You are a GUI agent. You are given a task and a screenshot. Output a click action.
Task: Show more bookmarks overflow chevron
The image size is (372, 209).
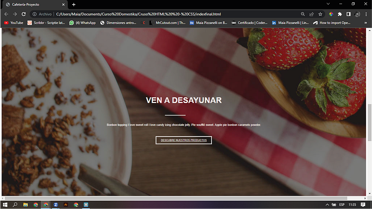(366, 23)
